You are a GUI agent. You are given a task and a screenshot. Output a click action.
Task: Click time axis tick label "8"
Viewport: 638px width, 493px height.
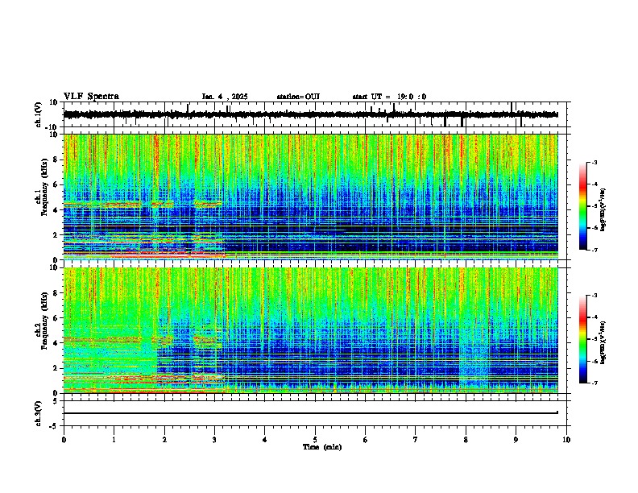(x=466, y=440)
